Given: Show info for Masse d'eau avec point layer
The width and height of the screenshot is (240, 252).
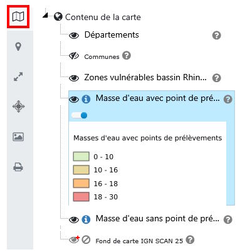Looking at the screenshot, I should 86,99.
